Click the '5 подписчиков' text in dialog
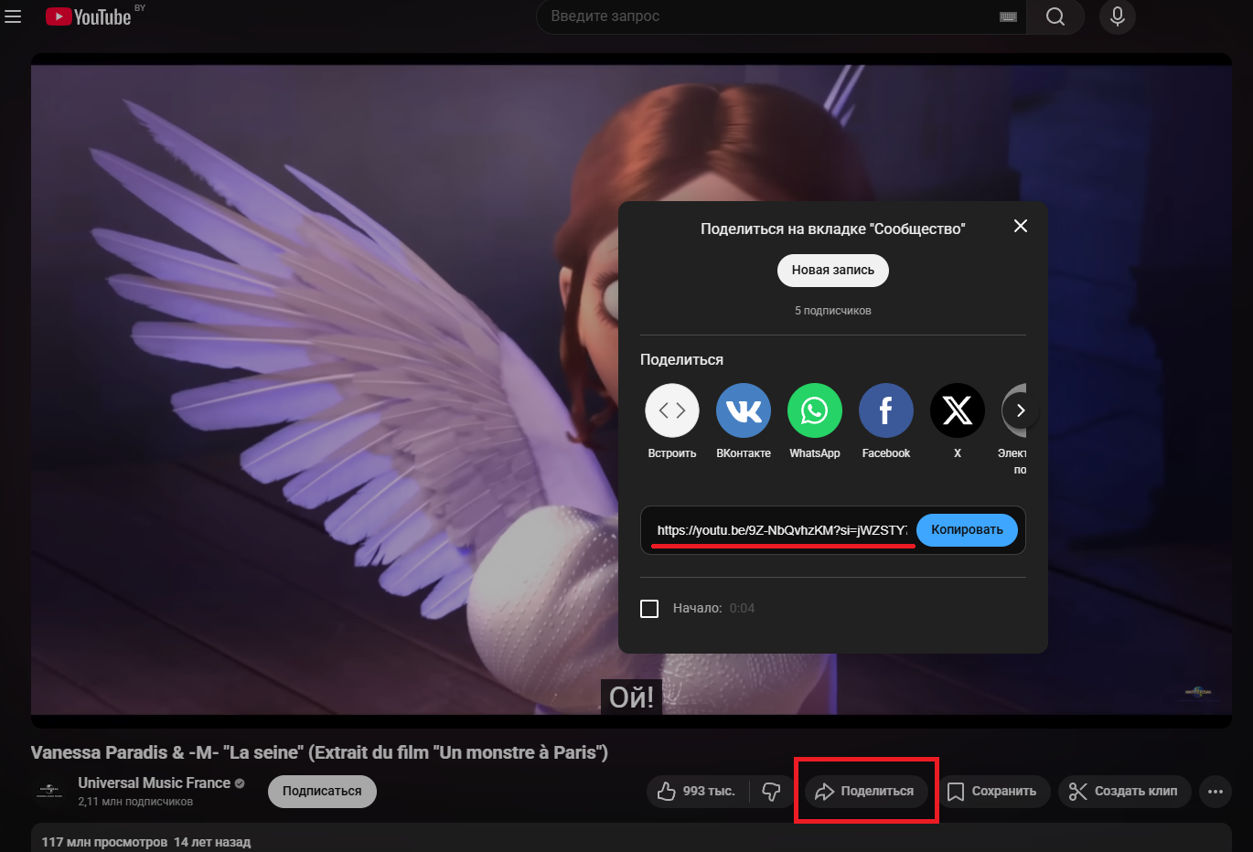Viewport: 1253px width, 852px height. click(832, 311)
